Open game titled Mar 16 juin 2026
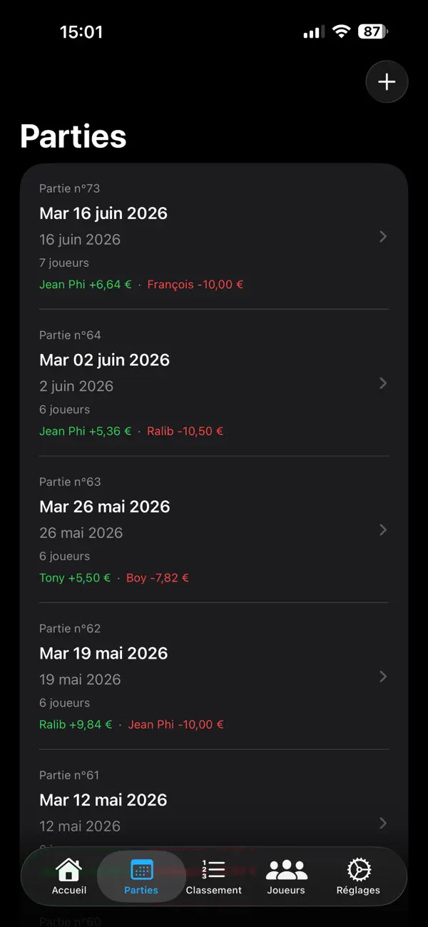 (103, 213)
